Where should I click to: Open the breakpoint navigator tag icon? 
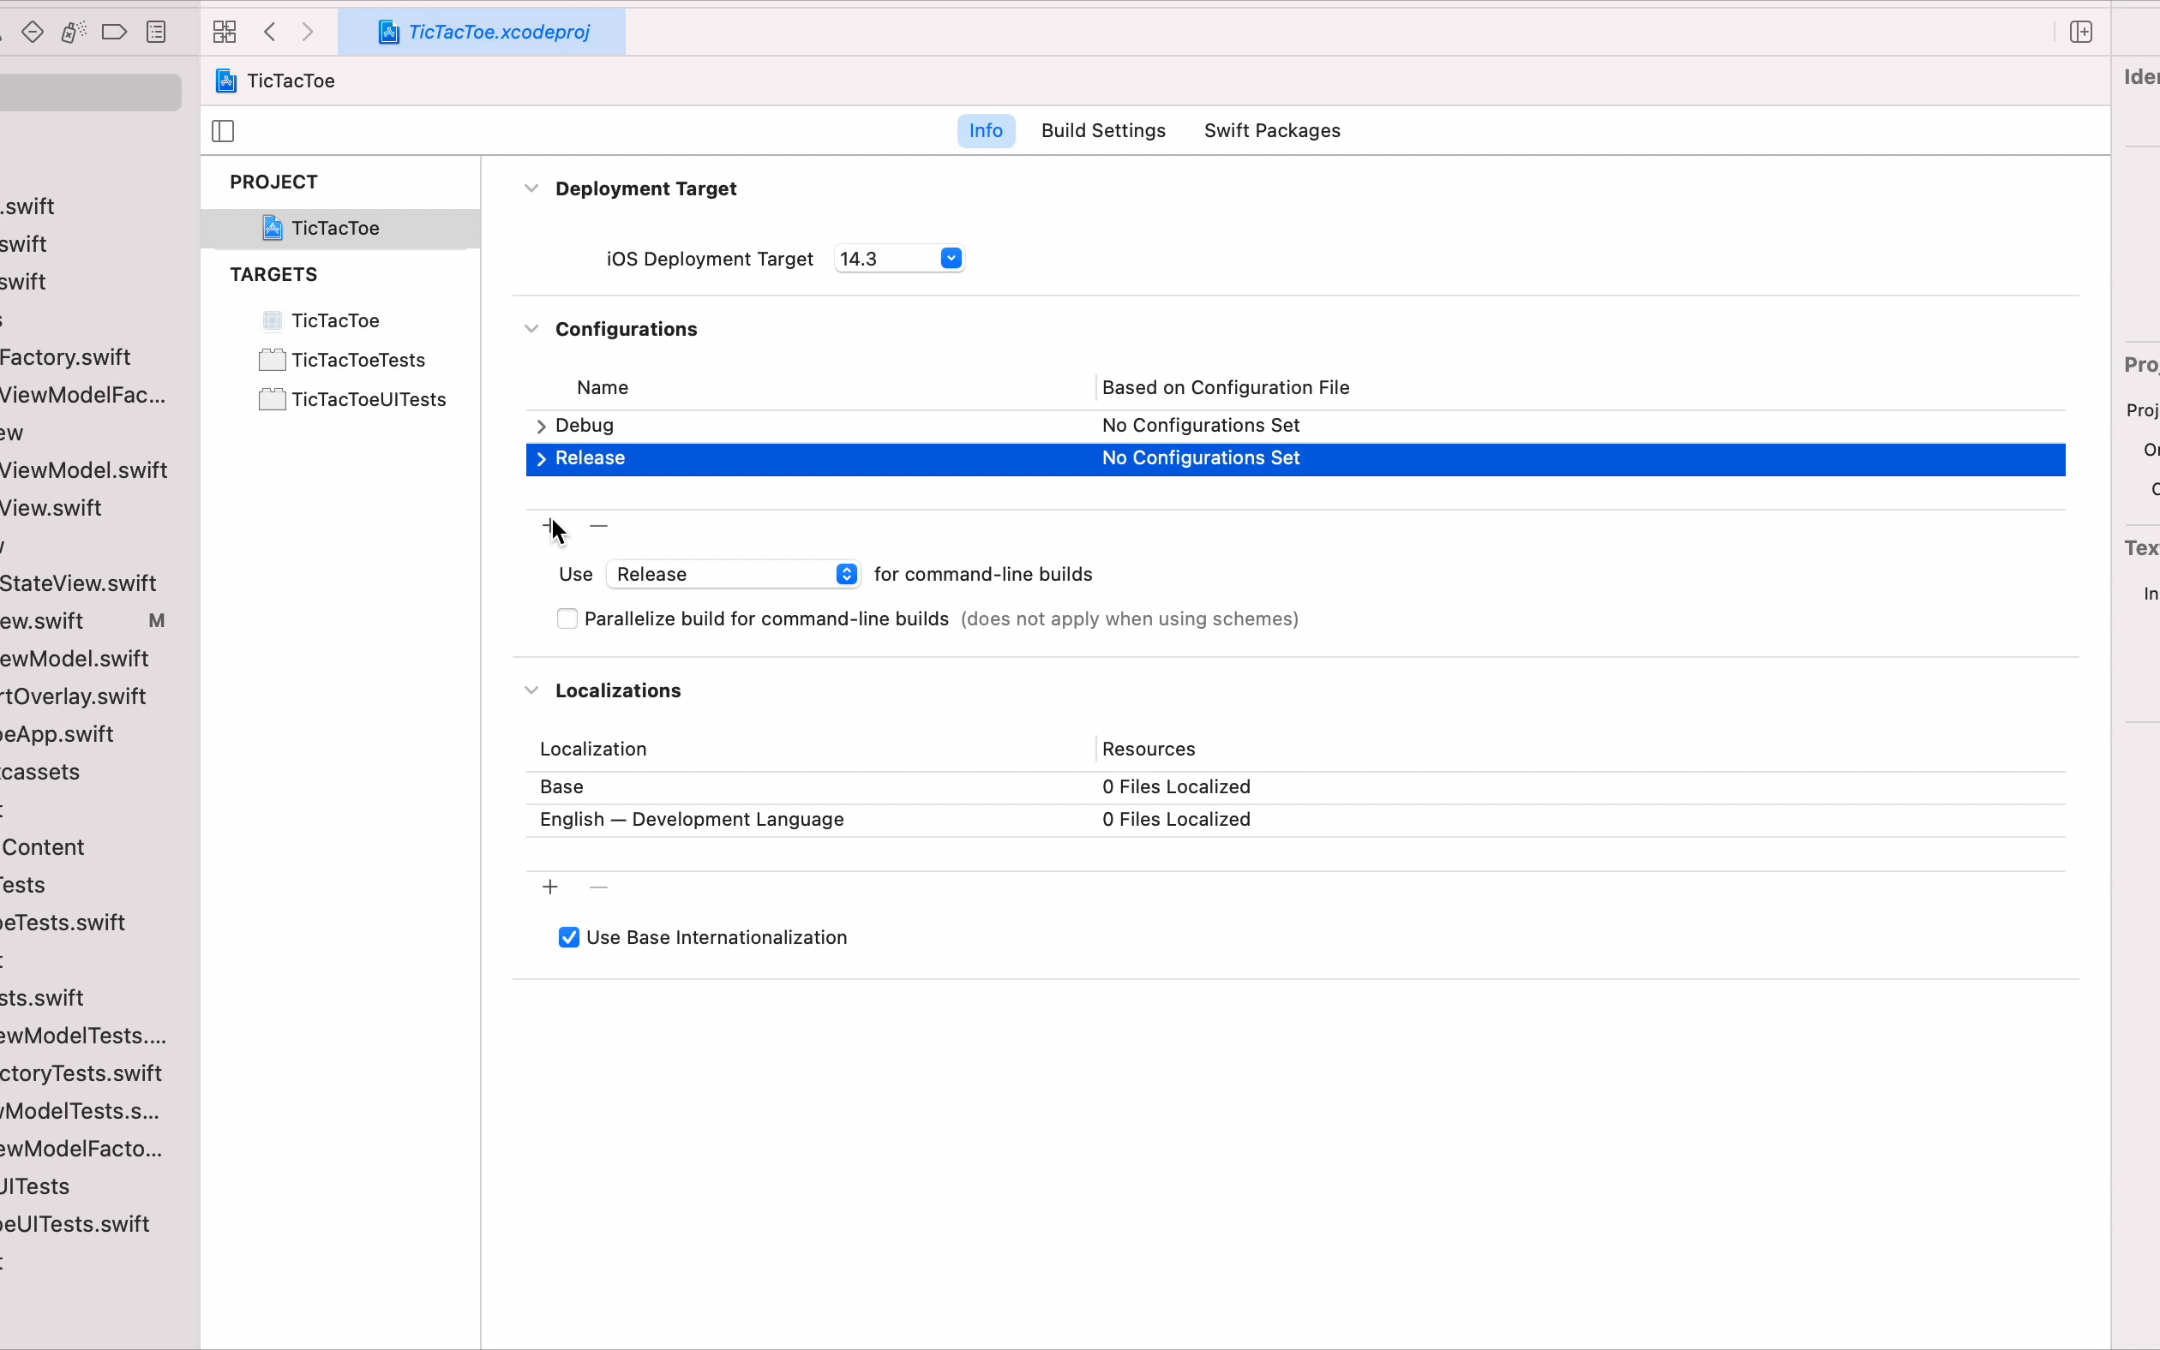[114, 33]
